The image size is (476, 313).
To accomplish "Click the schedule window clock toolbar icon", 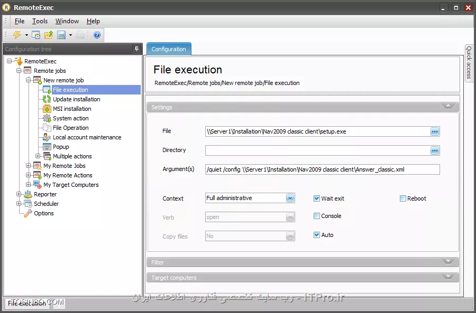I will (x=36, y=35).
